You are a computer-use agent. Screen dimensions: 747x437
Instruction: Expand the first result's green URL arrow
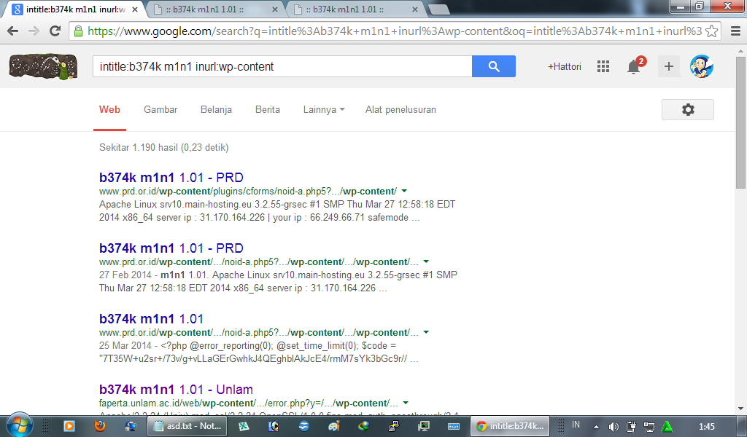coord(404,192)
